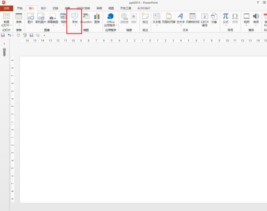
Task: Insert an Object (对象)
Action: click(x=214, y=18)
